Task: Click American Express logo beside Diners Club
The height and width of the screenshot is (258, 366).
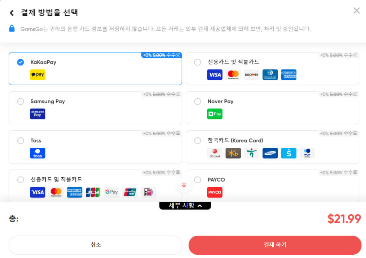Action: click(x=289, y=75)
